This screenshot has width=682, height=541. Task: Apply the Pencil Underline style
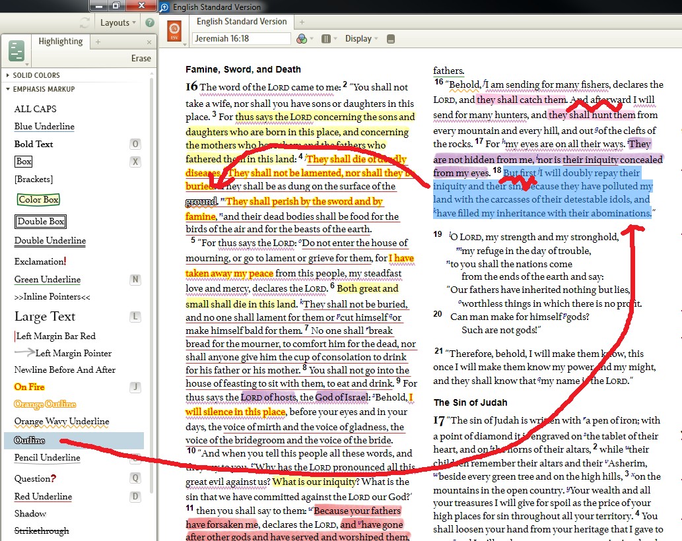[48, 458]
